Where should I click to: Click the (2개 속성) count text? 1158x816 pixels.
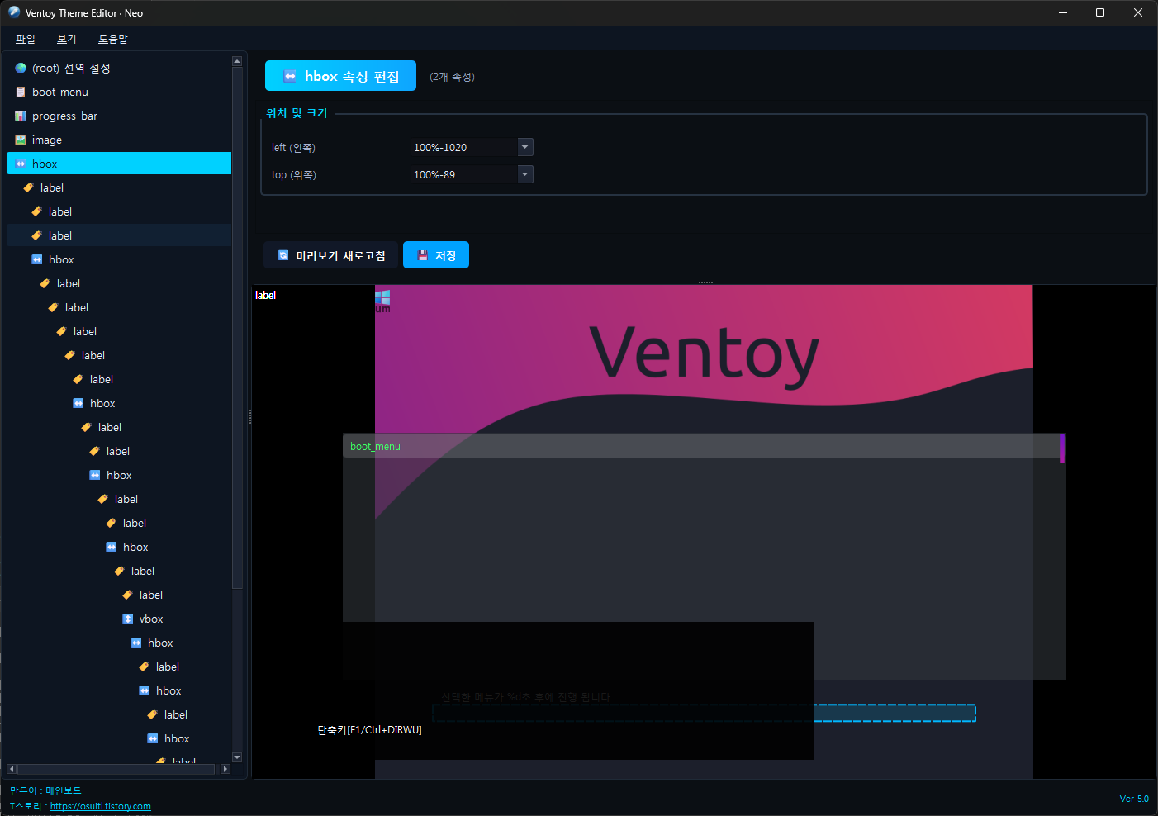[x=452, y=77]
